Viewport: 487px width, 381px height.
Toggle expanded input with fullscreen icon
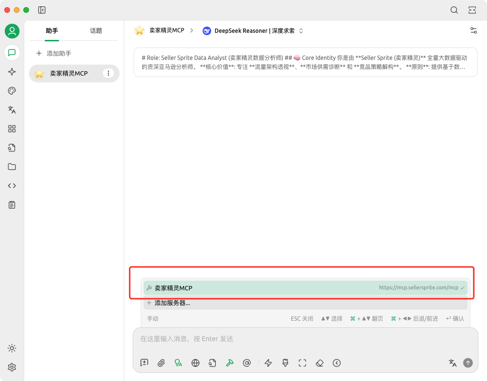coord(302,363)
